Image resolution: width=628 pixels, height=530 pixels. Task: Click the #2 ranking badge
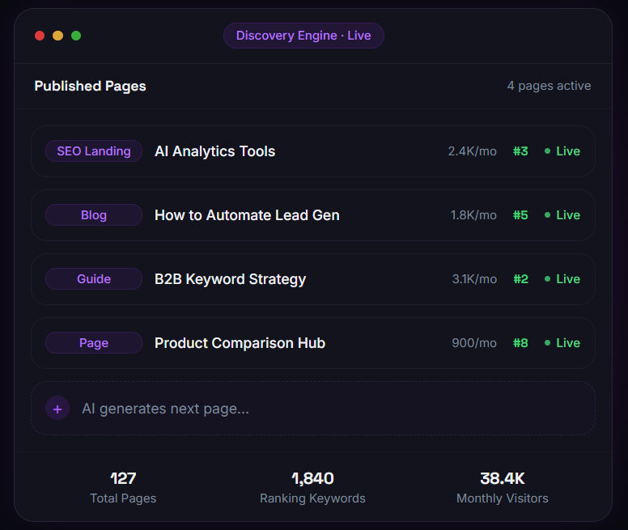pos(520,279)
